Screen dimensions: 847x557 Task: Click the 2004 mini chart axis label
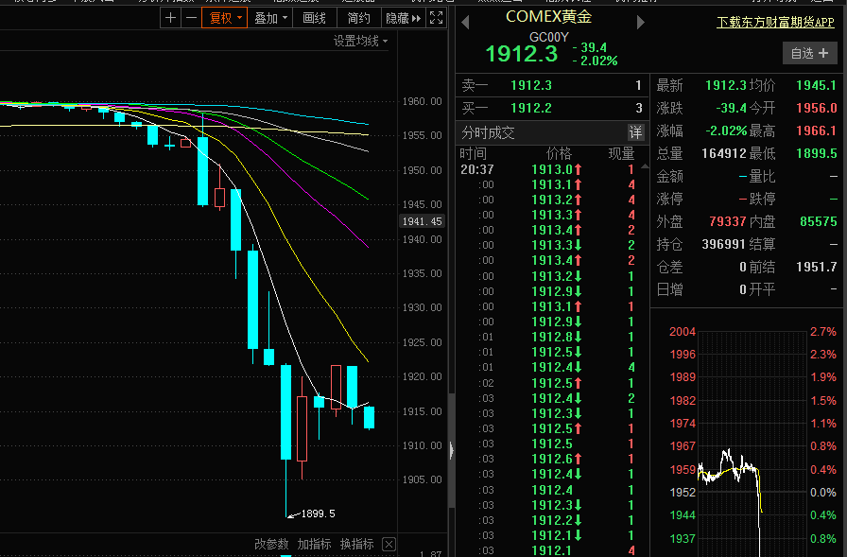(x=683, y=332)
